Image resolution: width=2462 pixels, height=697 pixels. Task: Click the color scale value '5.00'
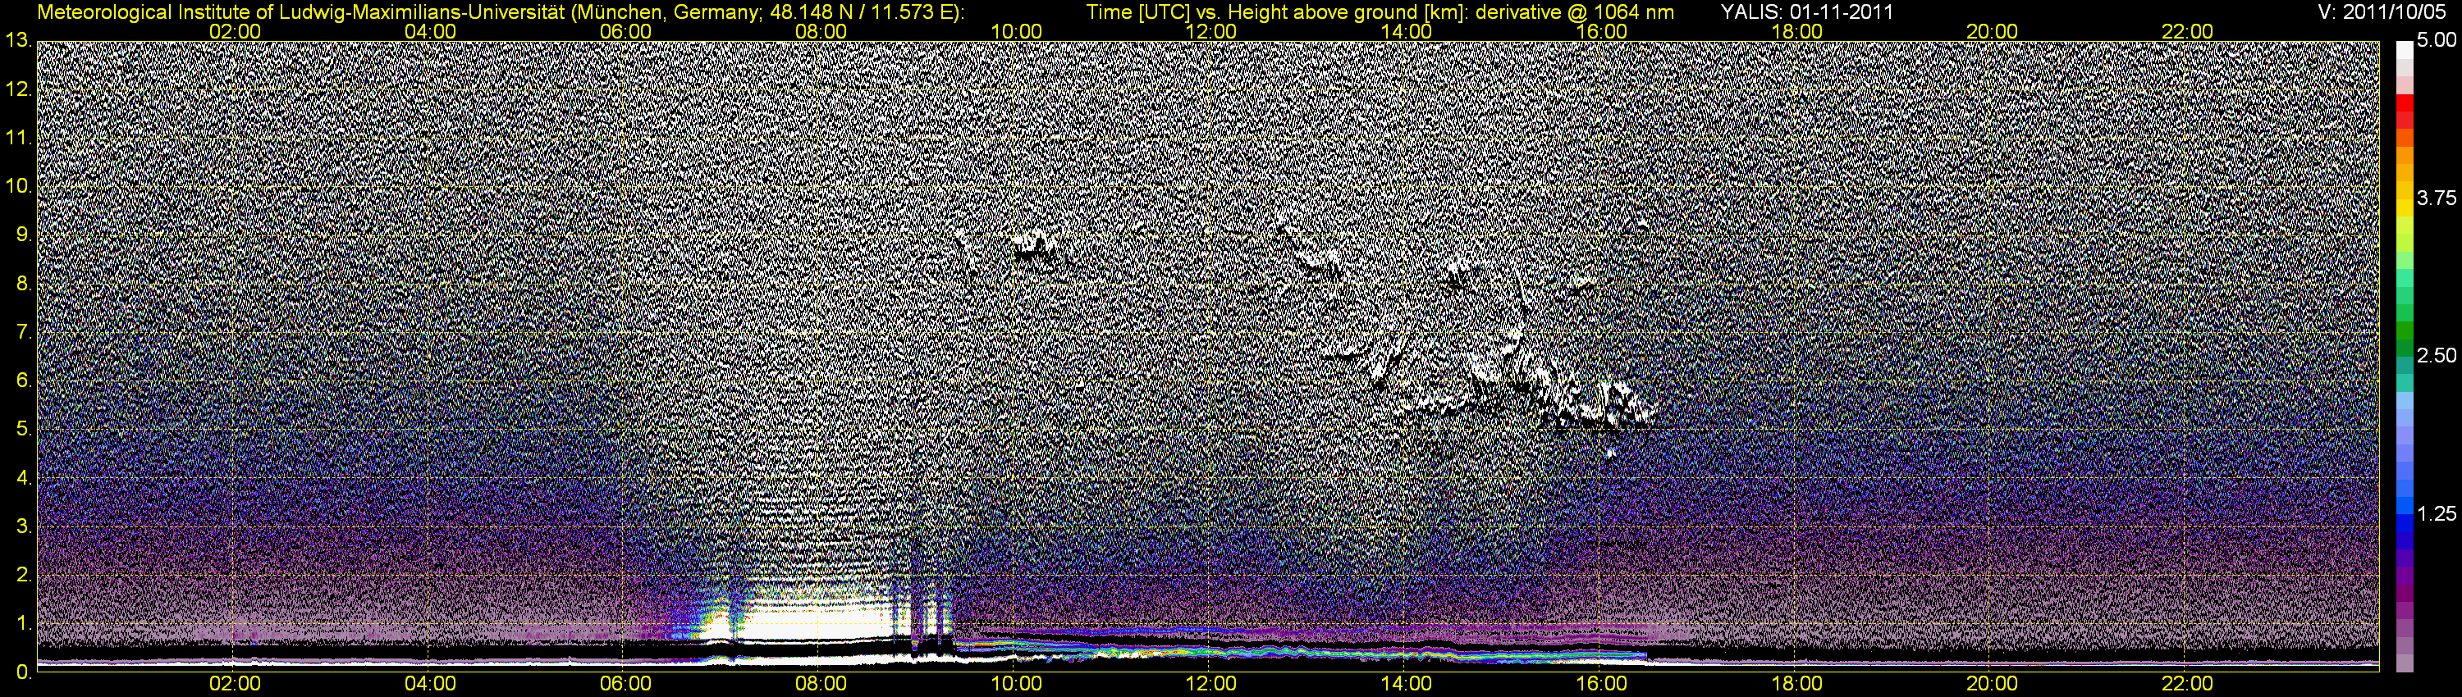2437,41
